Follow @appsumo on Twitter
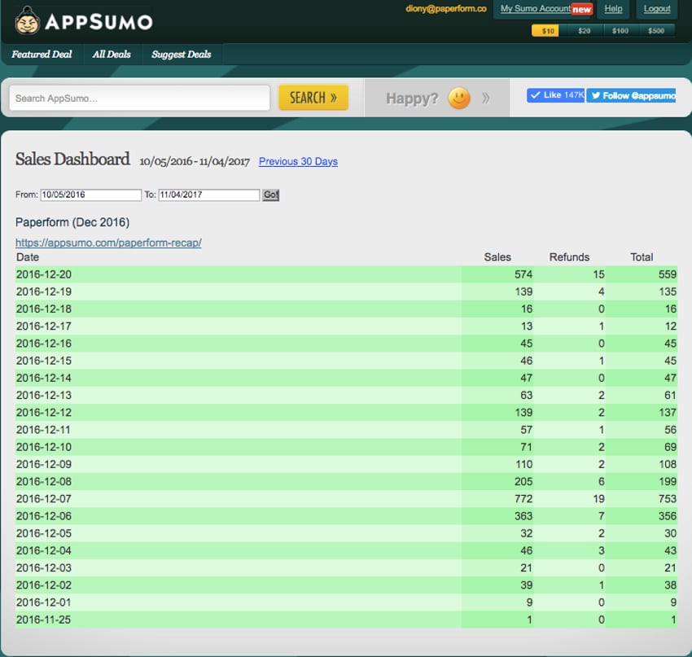This screenshot has width=692, height=657. click(x=631, y=95)
